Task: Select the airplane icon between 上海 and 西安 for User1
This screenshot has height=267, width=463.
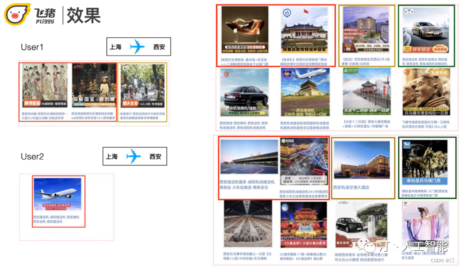Action: click(138, 46)
